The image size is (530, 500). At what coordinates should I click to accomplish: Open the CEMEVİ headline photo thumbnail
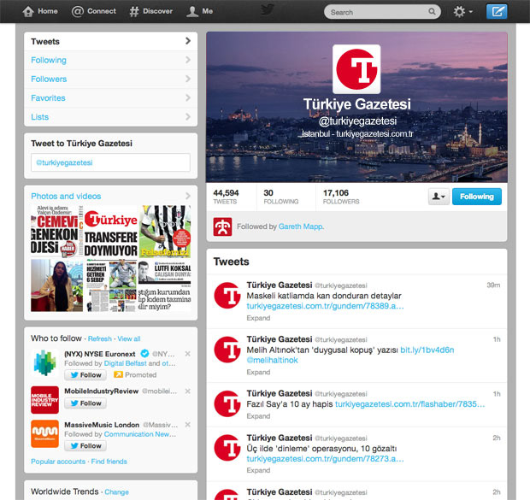[x=56, y=232]
